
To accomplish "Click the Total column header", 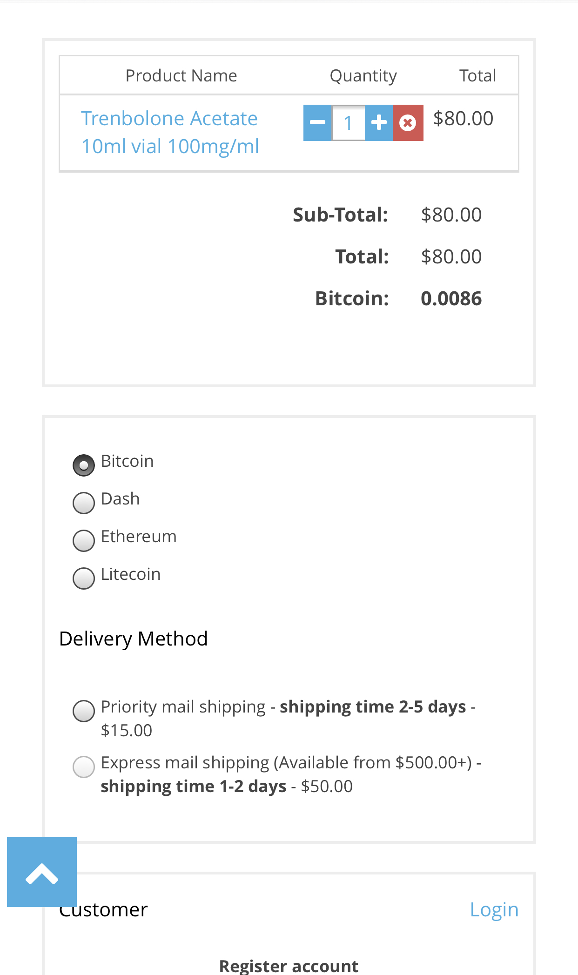I will pos(477,75).
